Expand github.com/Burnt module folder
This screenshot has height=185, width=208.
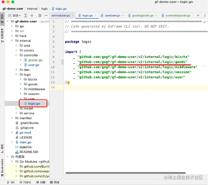pyautogui.click(x=16, y=166)
